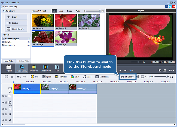Open Facebook page icon
Image resolution: width=177 pixels, height=127 pixels.
point(166,6)
